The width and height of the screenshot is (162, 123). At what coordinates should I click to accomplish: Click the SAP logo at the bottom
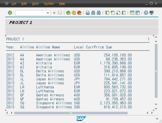(x=81, y=119)
